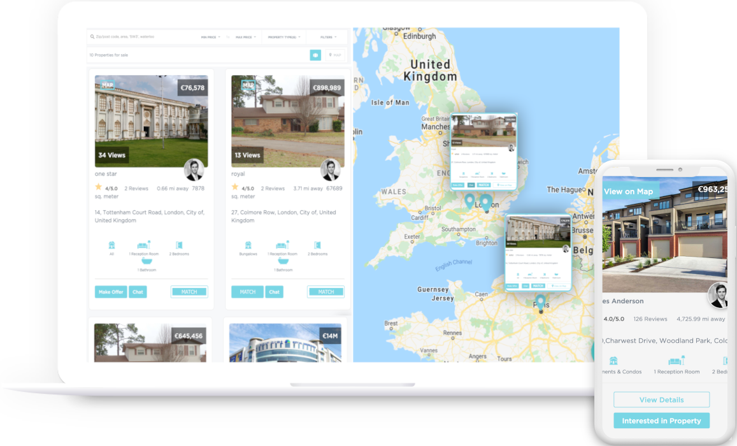Open the map popup card above London
737x446 pixels.
(x=483, y=151)
